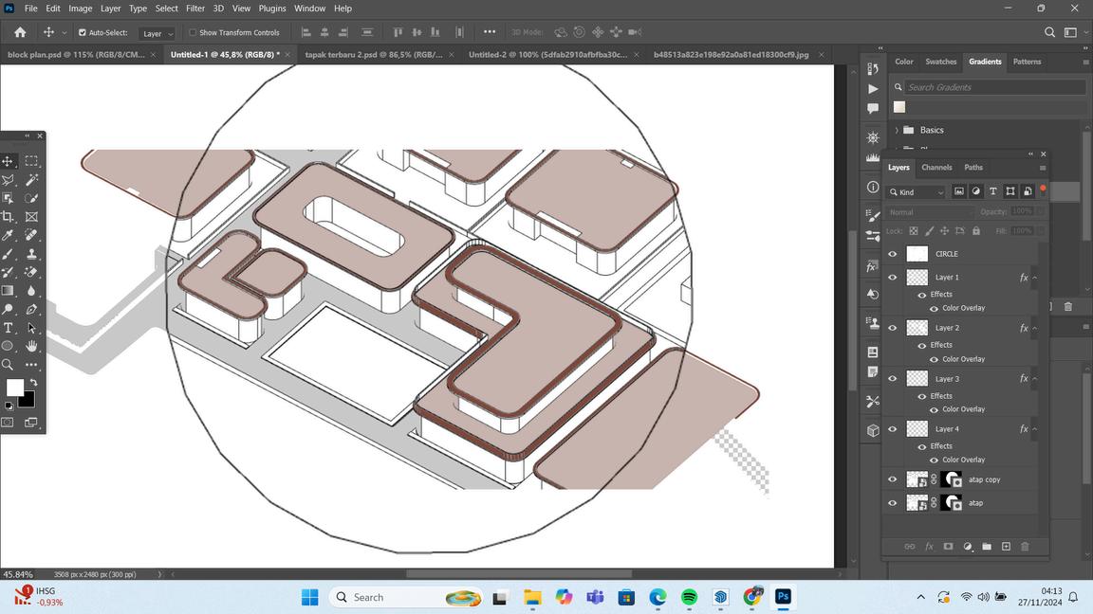The height and width of the screenshot is (614, 1093).
Task: Switch to the Channels tab
Action: coord(936,168)
